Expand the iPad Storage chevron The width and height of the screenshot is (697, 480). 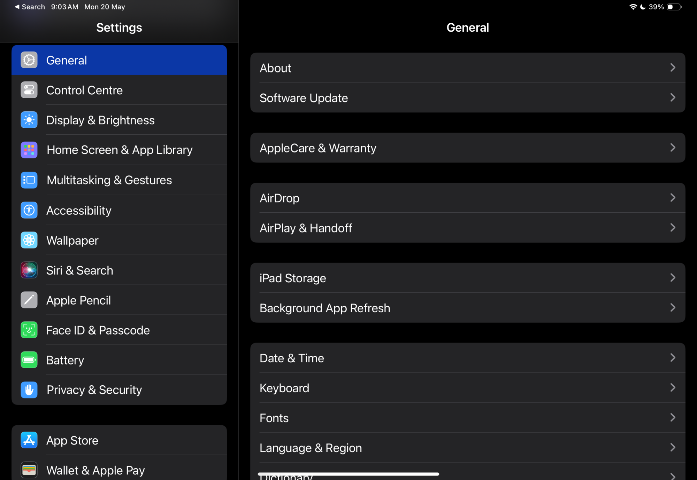(673, 278)
